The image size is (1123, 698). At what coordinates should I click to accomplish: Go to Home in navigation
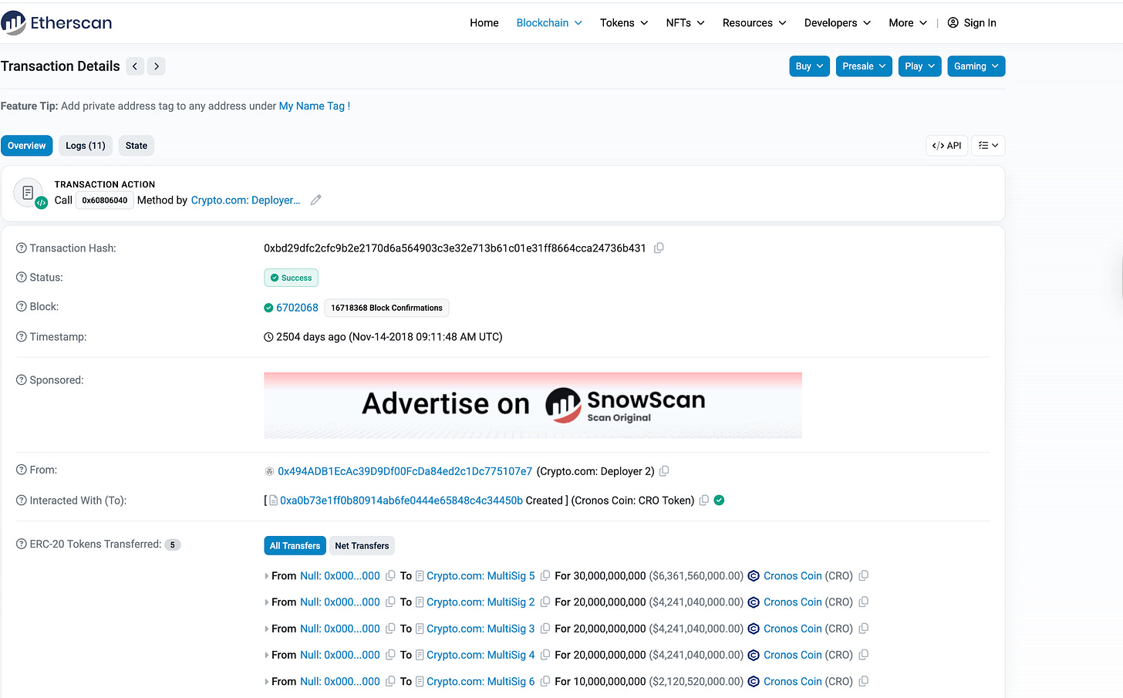(x=484, y=23)
